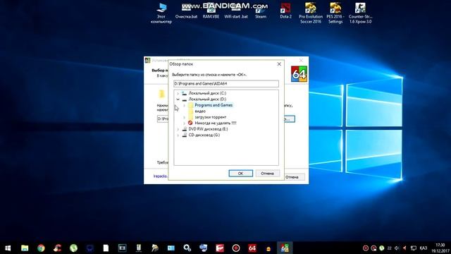Open the network icon in system tray
The image size is (451, 254).
point(414,248)
